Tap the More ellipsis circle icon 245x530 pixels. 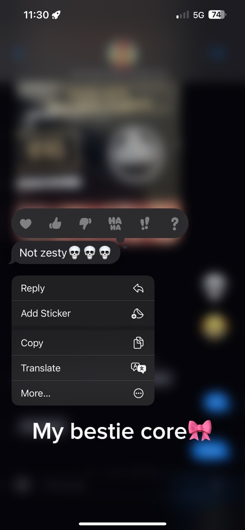pos(139,393)
